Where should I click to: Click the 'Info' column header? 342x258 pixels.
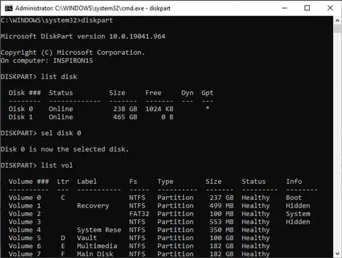[294, 181]
